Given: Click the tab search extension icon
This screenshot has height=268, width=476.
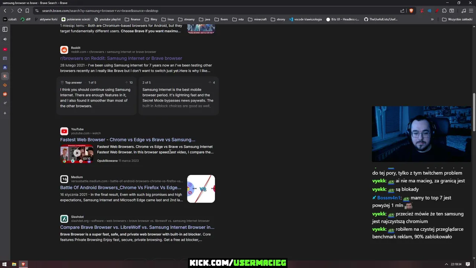Looking at the screenshot, I should pos(452,11).
